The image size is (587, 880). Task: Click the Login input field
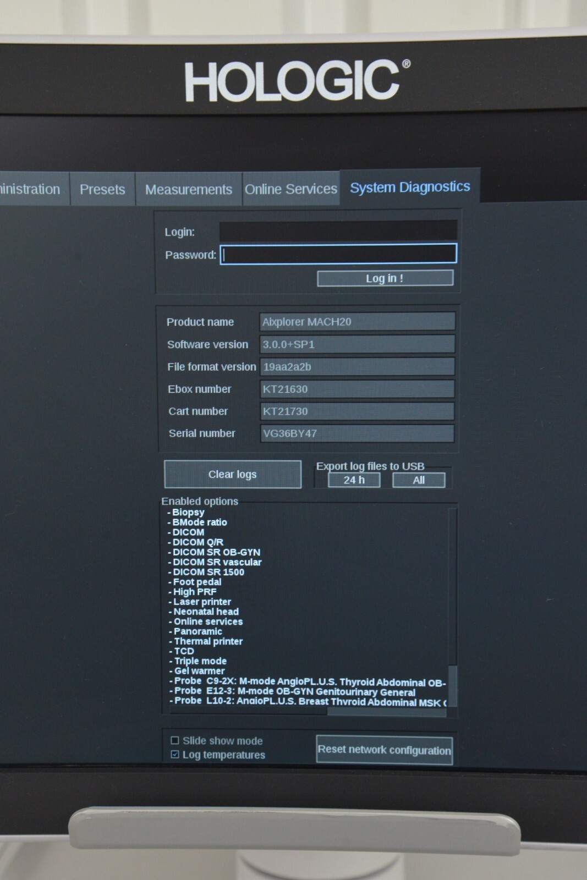[338, 231]
